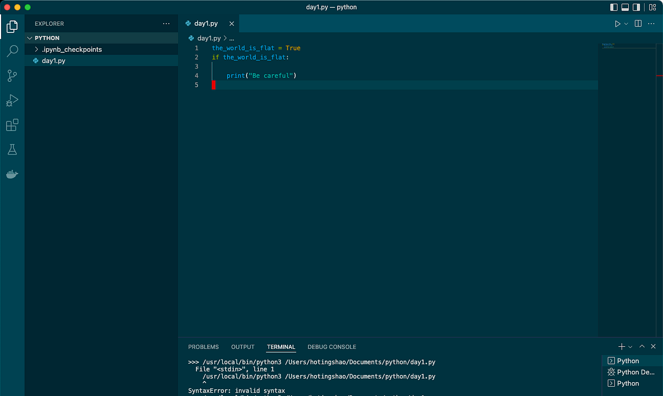The width and height of the screenshot is (663, 396).
Task: Select the Testing flask icon
Action: tap(12, 149)
